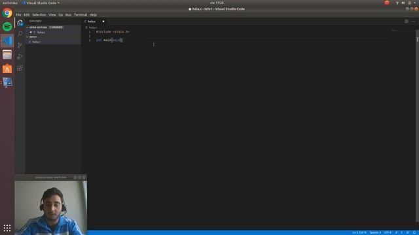Open the Source Control view
The width and height of the screenshot is (419, 235).
click(x=20, y=45)
